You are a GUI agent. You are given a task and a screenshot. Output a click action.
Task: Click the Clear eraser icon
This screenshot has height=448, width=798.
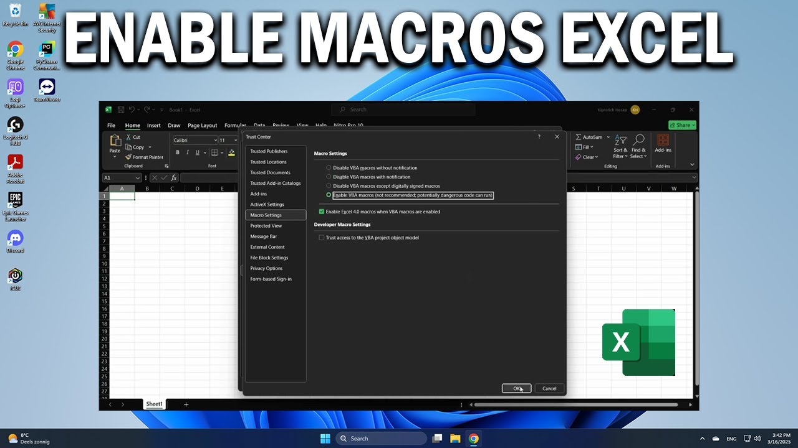tap(578, 157)
